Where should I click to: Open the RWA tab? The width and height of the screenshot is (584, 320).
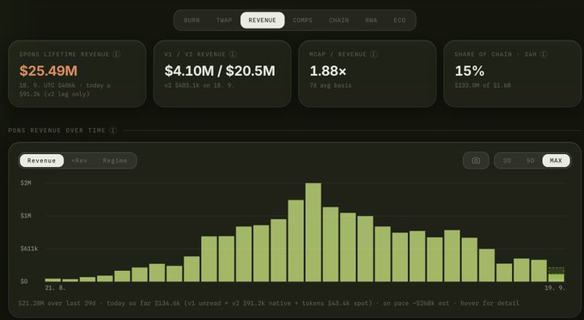[371, 20]
